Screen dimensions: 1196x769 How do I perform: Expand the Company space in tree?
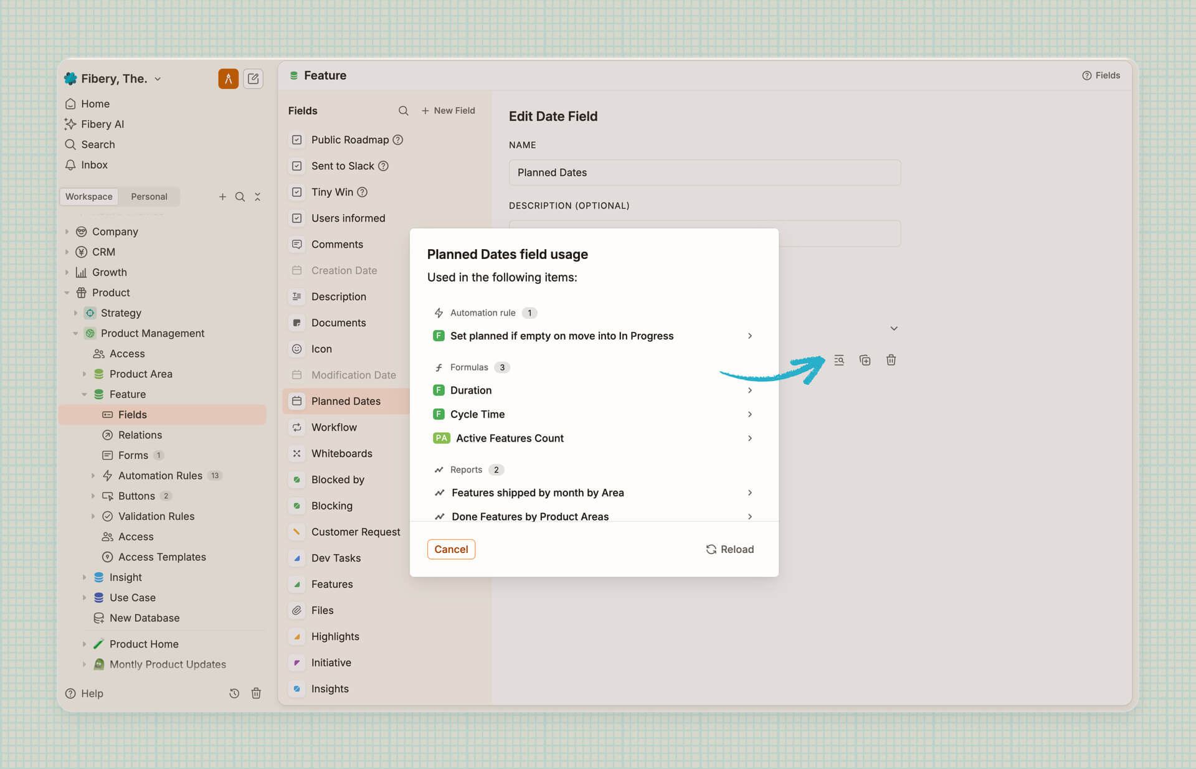coord(67,232)
